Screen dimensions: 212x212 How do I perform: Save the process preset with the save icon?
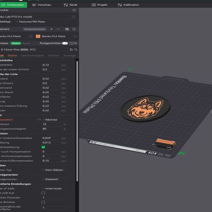[x=72, y=50]
